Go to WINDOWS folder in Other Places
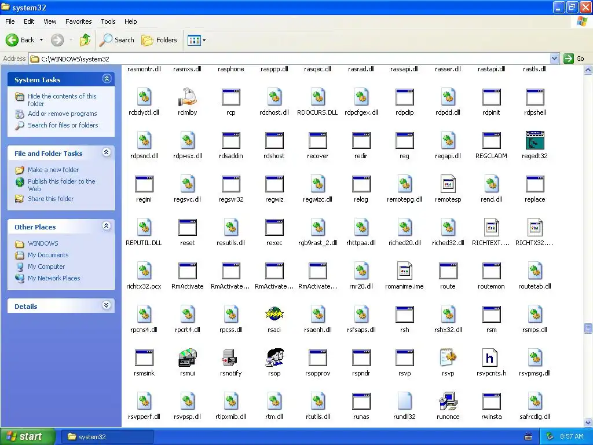This screenshot has width=593, height=445. tap(43, 243)
